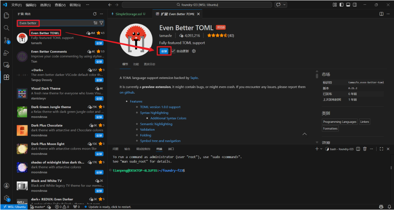Viewport: 394px width, 210px height.
Task: Jump to Syntax highlighting section
Action: click(154, 113)
